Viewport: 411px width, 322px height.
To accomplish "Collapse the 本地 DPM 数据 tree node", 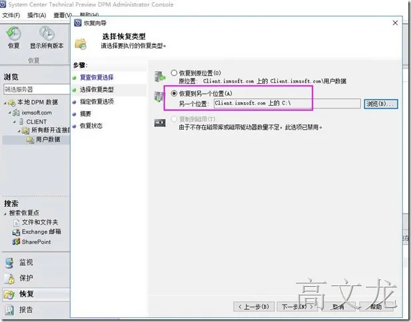I will point(5,103).
